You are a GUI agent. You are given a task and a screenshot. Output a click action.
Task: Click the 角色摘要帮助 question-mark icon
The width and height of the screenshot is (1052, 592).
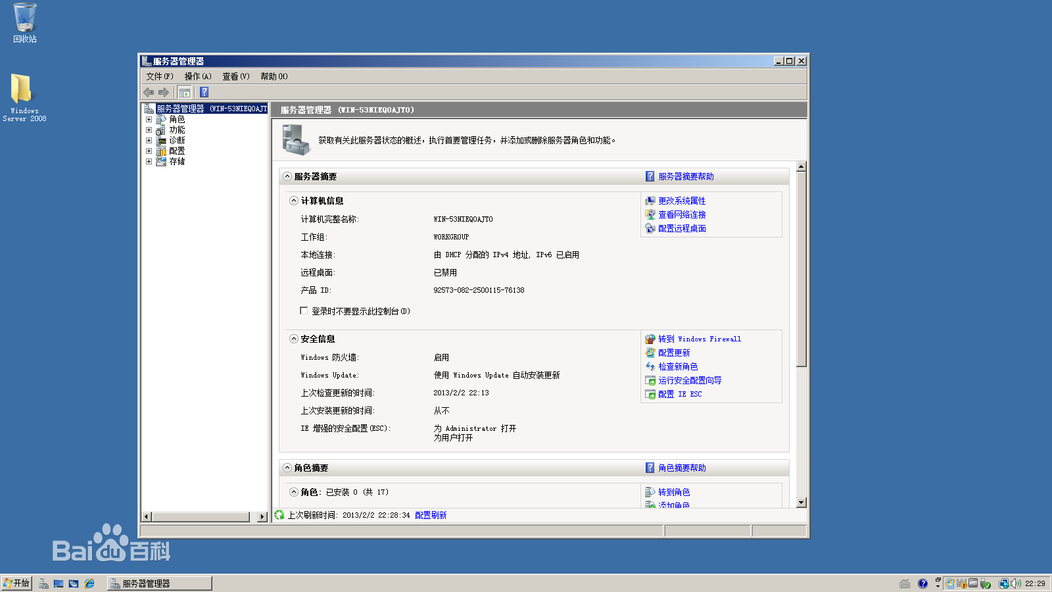point(650,468)
